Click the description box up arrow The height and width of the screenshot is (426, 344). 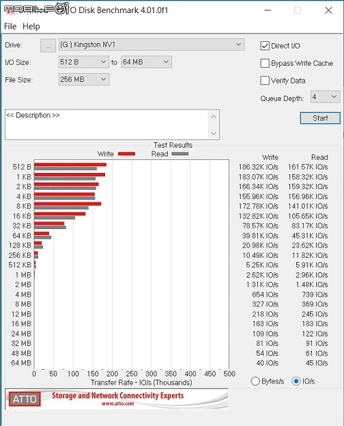coord(214,117)
